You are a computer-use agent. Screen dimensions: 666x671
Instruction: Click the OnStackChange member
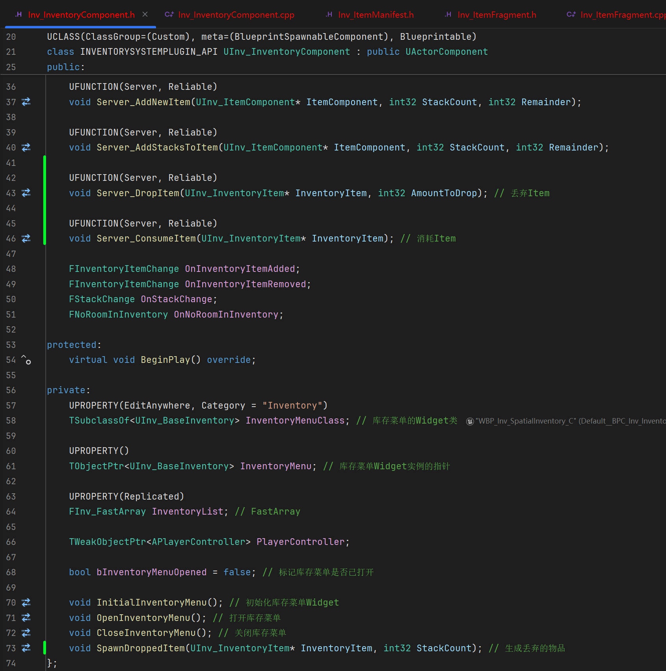click(x=177, y=299)
